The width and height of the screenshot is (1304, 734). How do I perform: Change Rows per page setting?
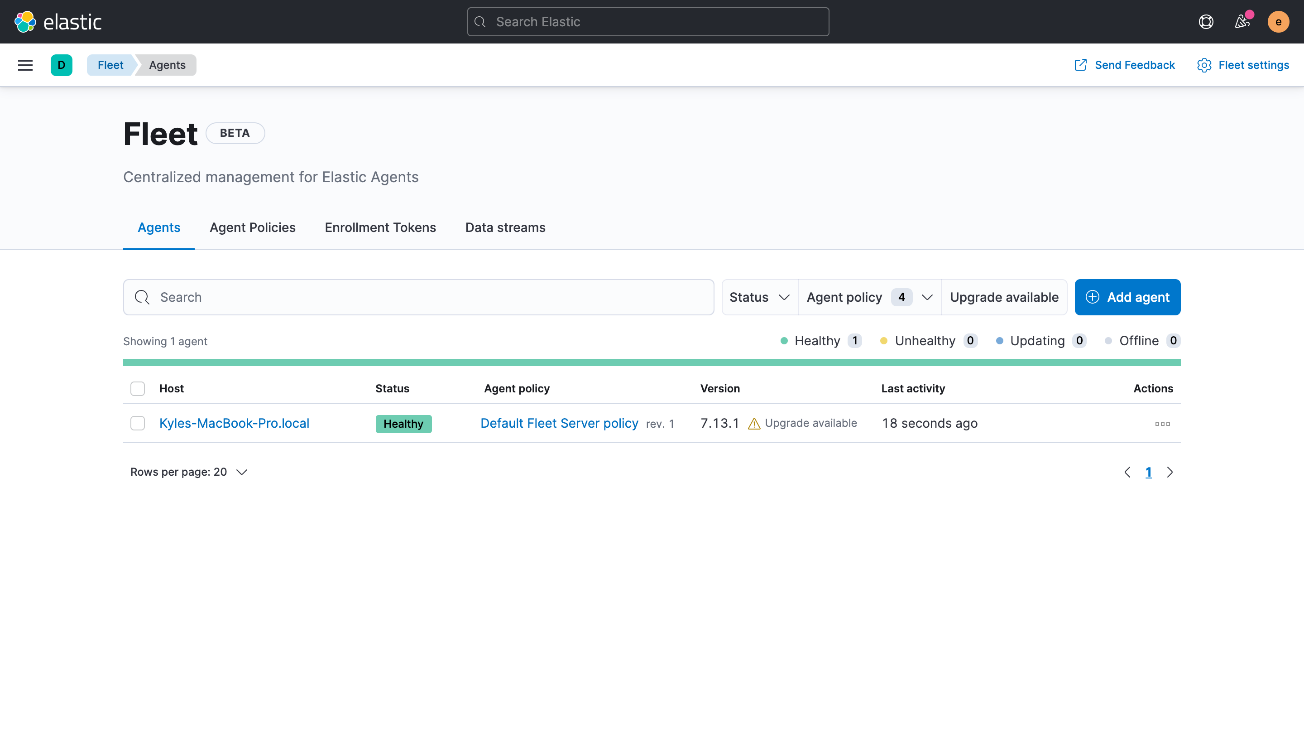189,472
